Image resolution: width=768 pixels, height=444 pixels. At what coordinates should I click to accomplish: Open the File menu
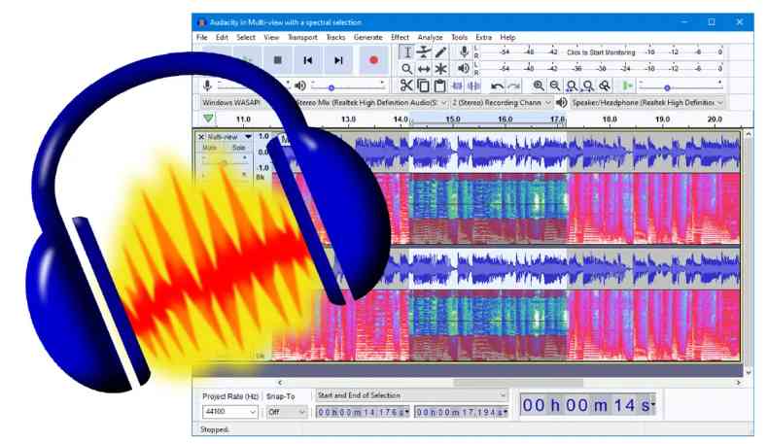(202, 37)
